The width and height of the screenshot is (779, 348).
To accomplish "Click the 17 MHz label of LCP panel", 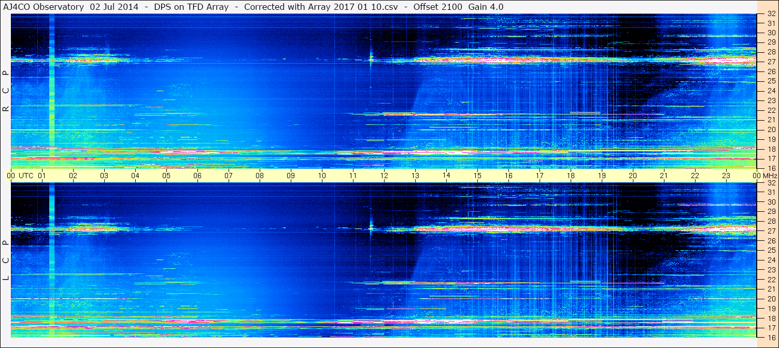I will (x=771, y=328).
